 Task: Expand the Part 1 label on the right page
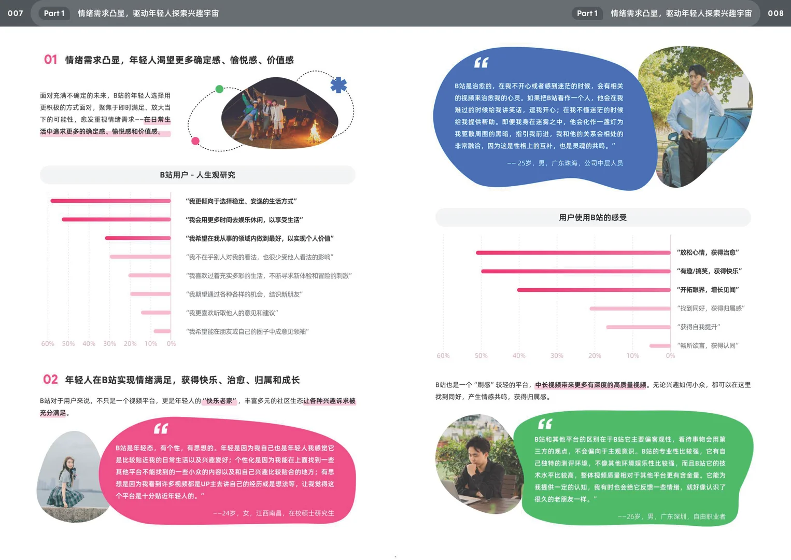(x=587, y=13)
